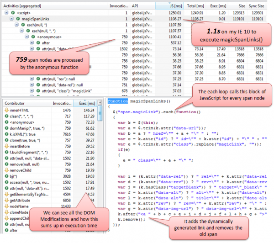Click the green icon beside remove(null, null)
This screenshot has width=274, height=243.
pos(6,164)
